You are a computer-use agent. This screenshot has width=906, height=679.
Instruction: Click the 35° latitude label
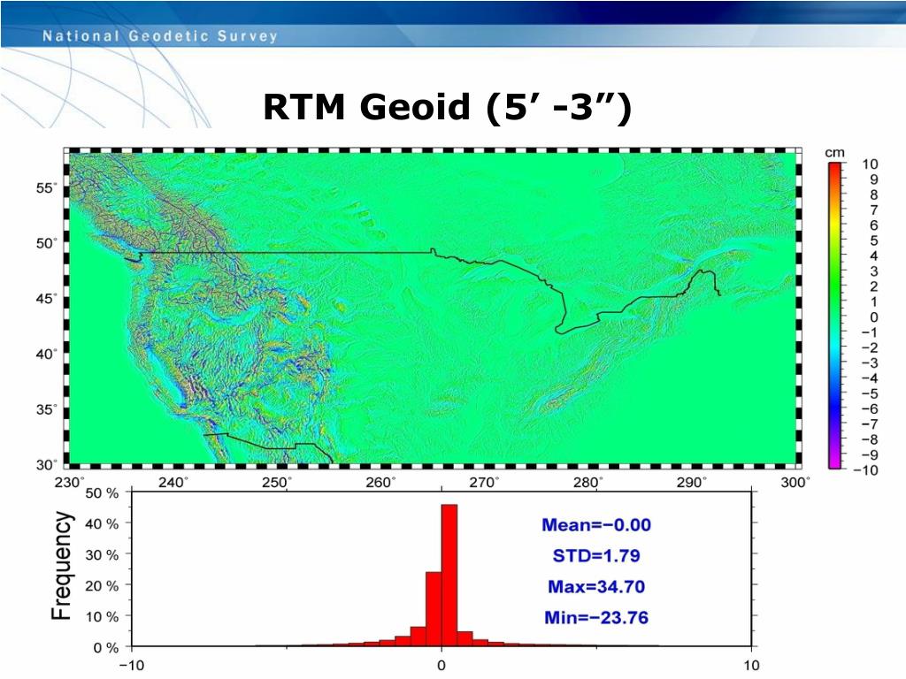pyautogui.click(x=47, y=409)
